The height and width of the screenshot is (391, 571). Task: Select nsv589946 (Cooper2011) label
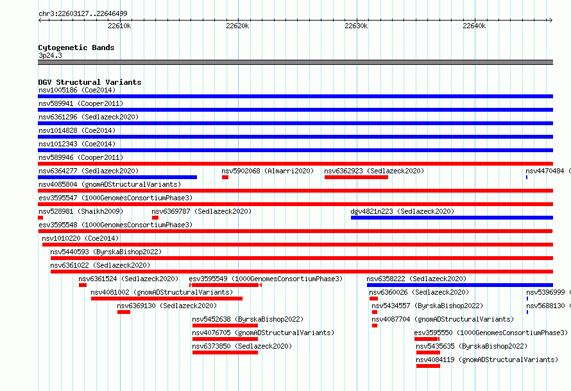pos(81,157)
